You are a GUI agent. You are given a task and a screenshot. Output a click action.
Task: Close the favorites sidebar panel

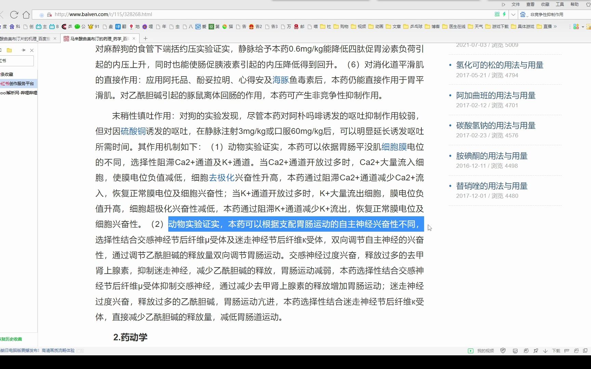(x=32, y=50)
